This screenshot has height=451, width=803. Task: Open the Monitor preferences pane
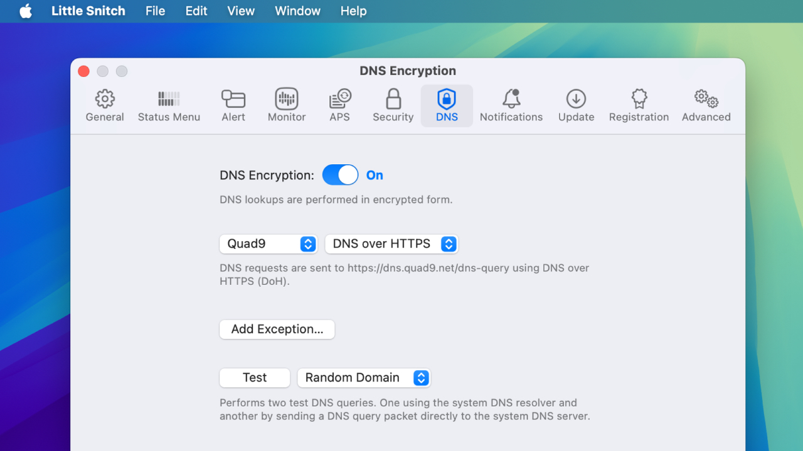(287, 106)
